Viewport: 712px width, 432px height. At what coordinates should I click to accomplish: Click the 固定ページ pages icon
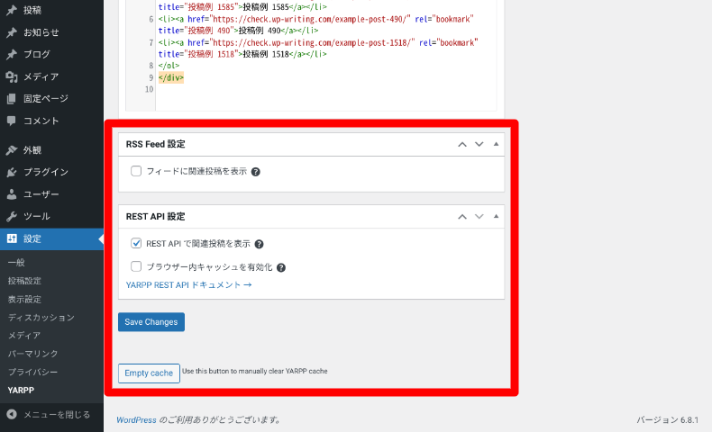point(12,98)
